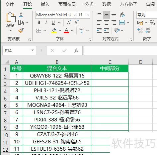Increase indent icon

pyautogui.click(x=107, y=30)
